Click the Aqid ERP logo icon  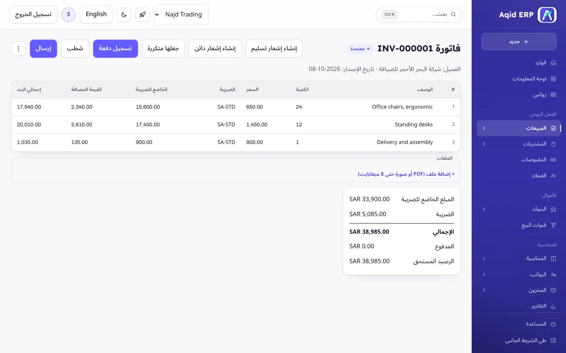coord(547,15)
